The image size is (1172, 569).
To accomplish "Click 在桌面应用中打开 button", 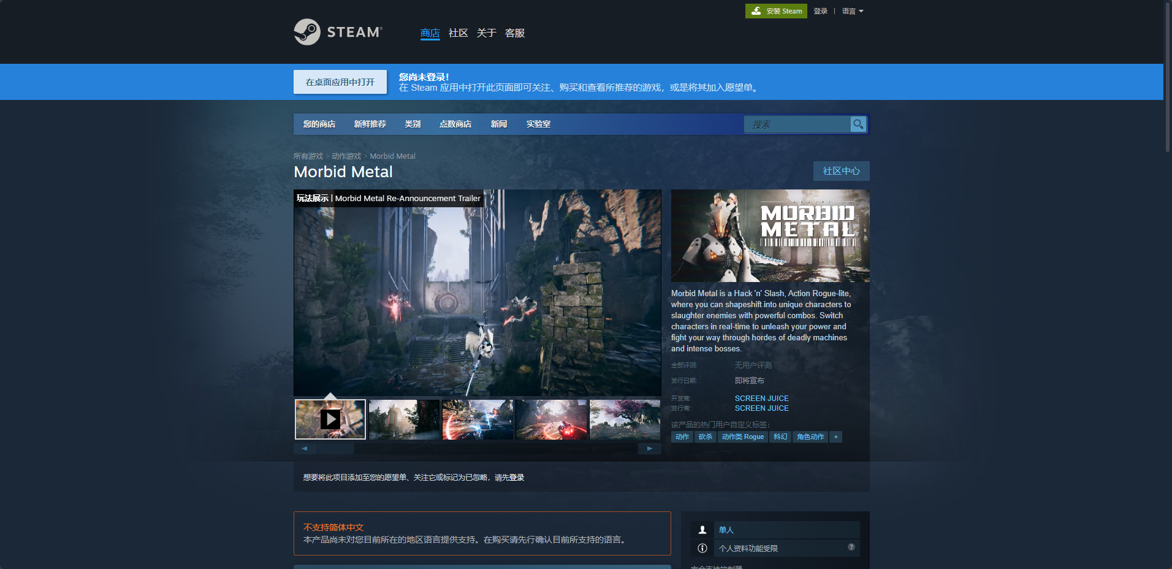I will click(340, 82).
